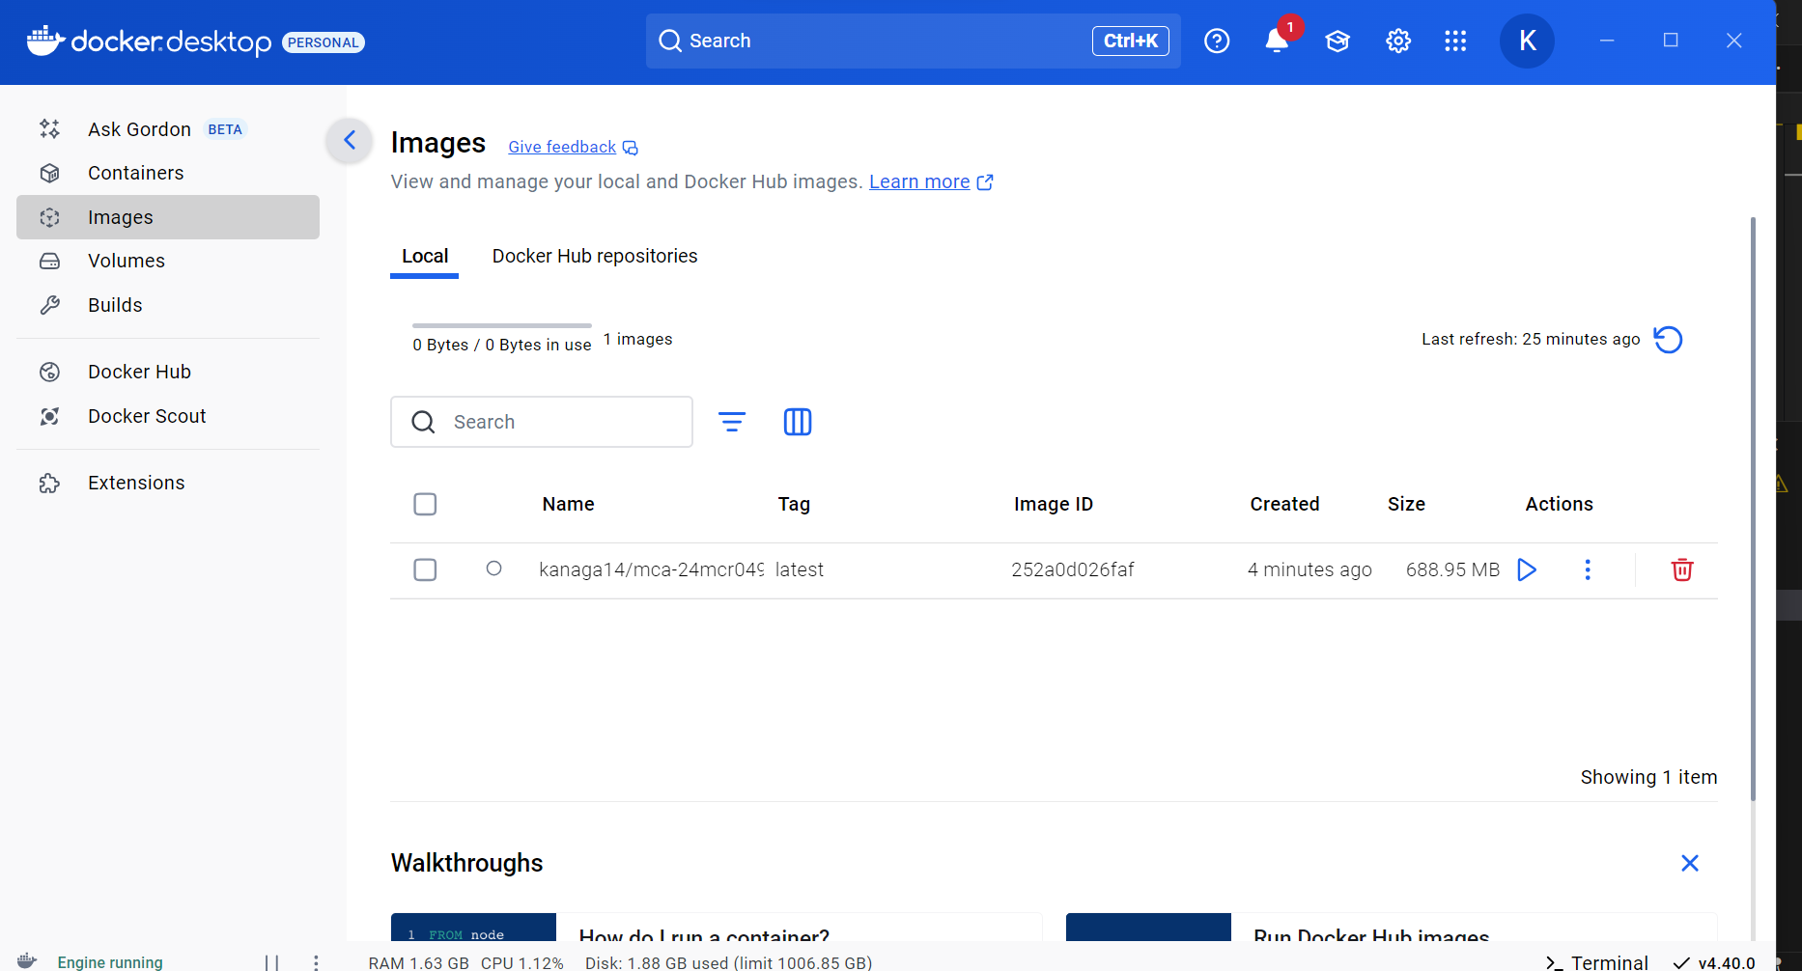This screenshot has height=971, width=1802.
Task: Open Ask Gordon in sidebar
Action: pos(167,129)
